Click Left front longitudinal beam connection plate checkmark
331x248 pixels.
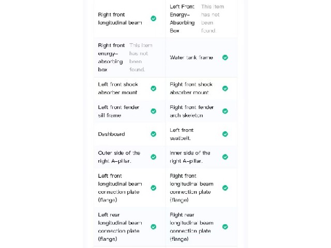pos(154,188)
